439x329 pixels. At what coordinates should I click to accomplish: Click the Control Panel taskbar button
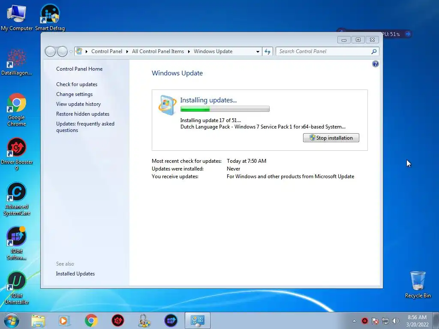click(x=197, y=320)
